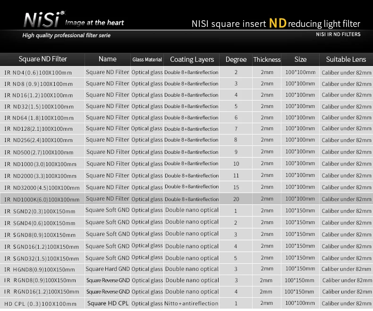Click 'IR ND256(2.4)100X100mm' row label
The width and height of the screenshot is (373, 311).
tap(38, 140)
